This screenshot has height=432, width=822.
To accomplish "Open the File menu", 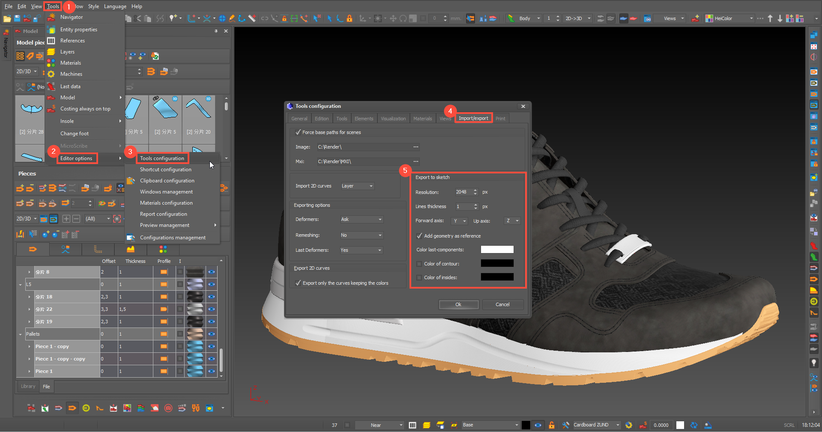I will click(x=9, y=6).
